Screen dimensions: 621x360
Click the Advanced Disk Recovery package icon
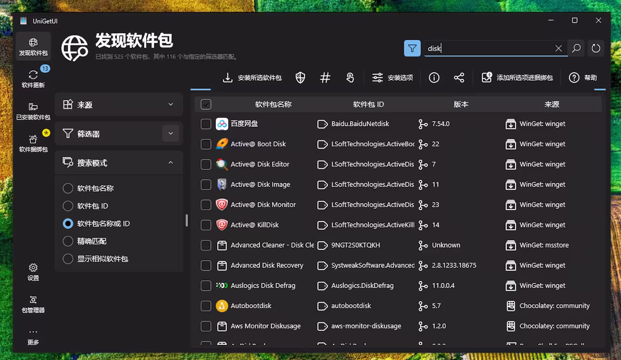point(222,265)
